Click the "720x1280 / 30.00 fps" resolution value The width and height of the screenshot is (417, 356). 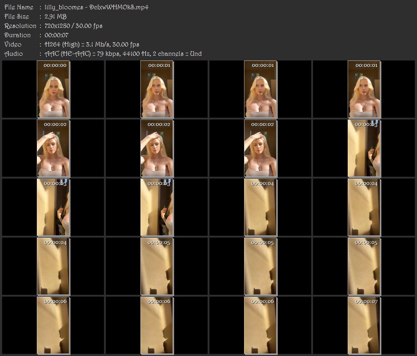73,26
